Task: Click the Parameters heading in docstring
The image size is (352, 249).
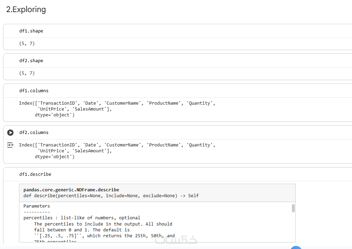Action: point(37,206)
